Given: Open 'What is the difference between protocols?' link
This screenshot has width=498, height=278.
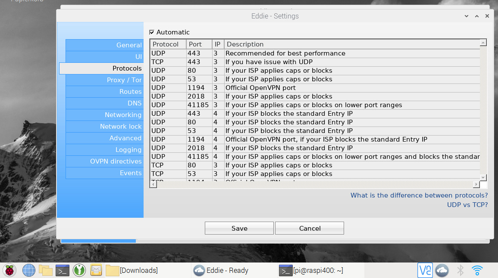Looking at the screenshot, I should (419, 195).
